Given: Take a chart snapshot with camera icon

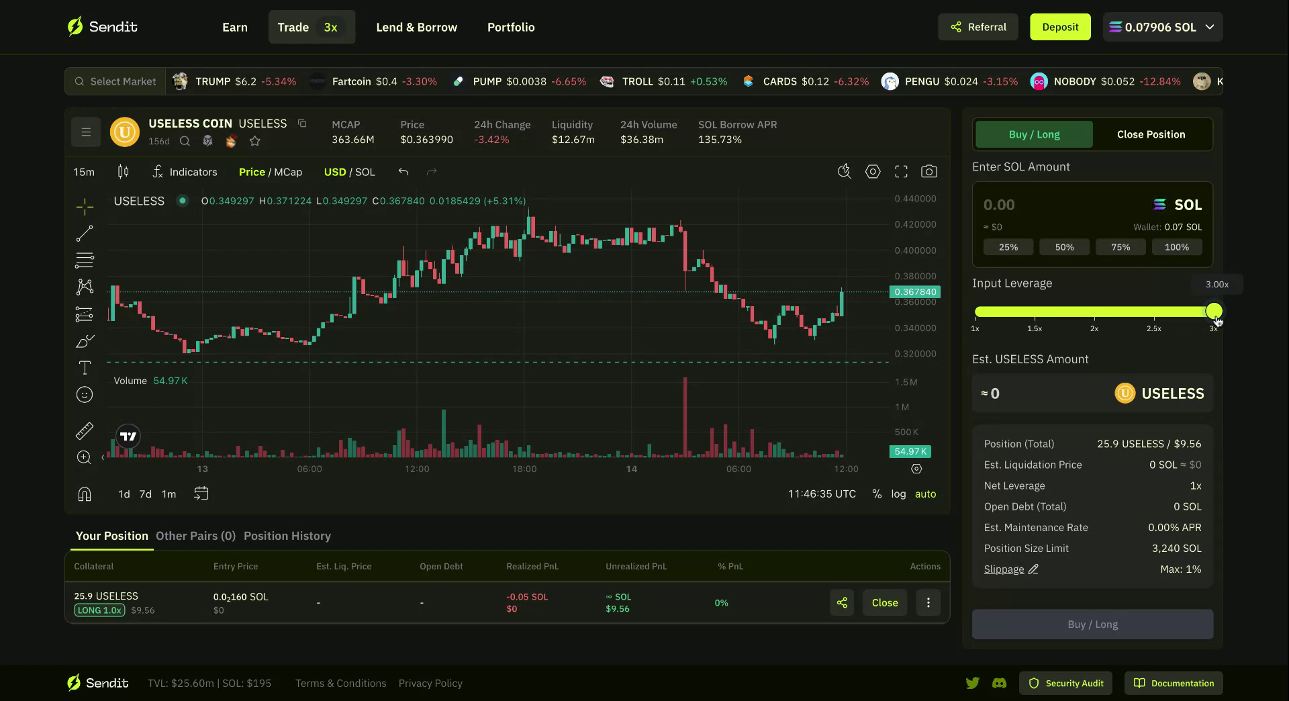Looking at the screenshot, I should point(929,172).
